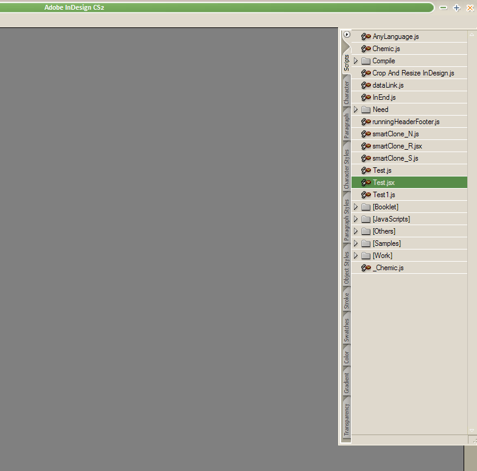Switch to the Color side tab
The width and height of the screenshot is (477, 471).
tap(347, 358)
